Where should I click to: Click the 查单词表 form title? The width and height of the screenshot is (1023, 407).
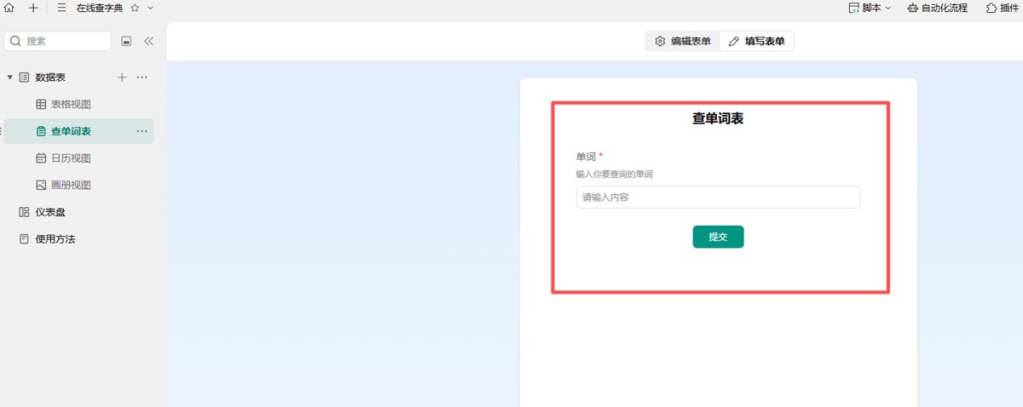(x=718, y=118)
